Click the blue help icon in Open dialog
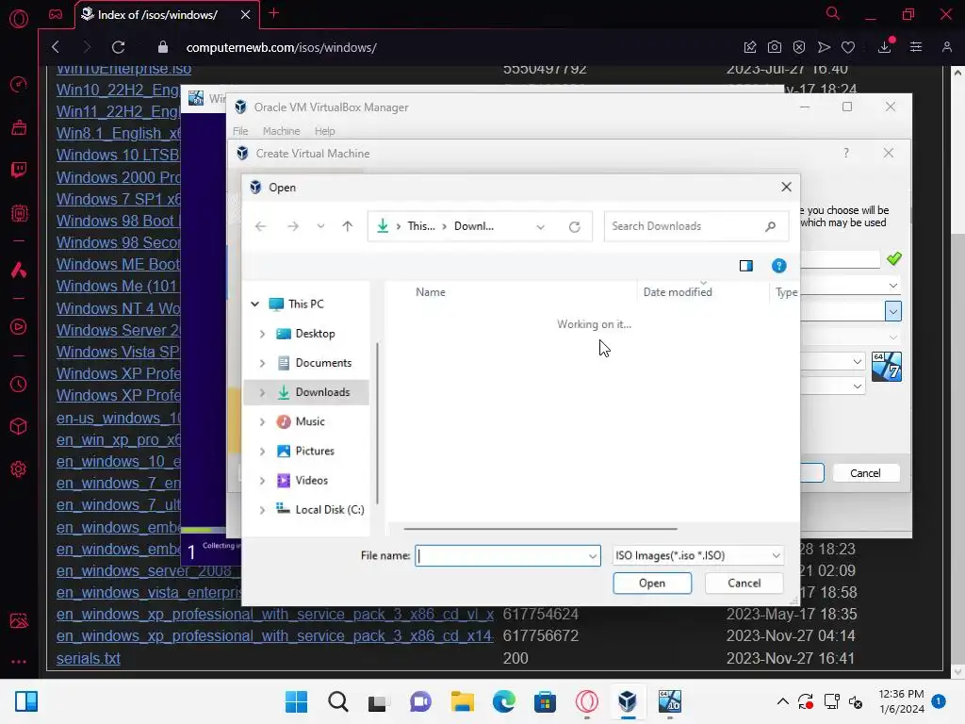The image size is (965, 724). 779,266
